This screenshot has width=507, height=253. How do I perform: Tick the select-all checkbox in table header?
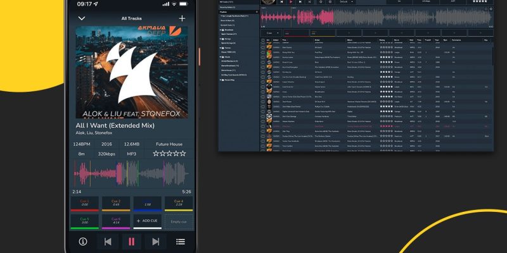(x=262, y=40)
